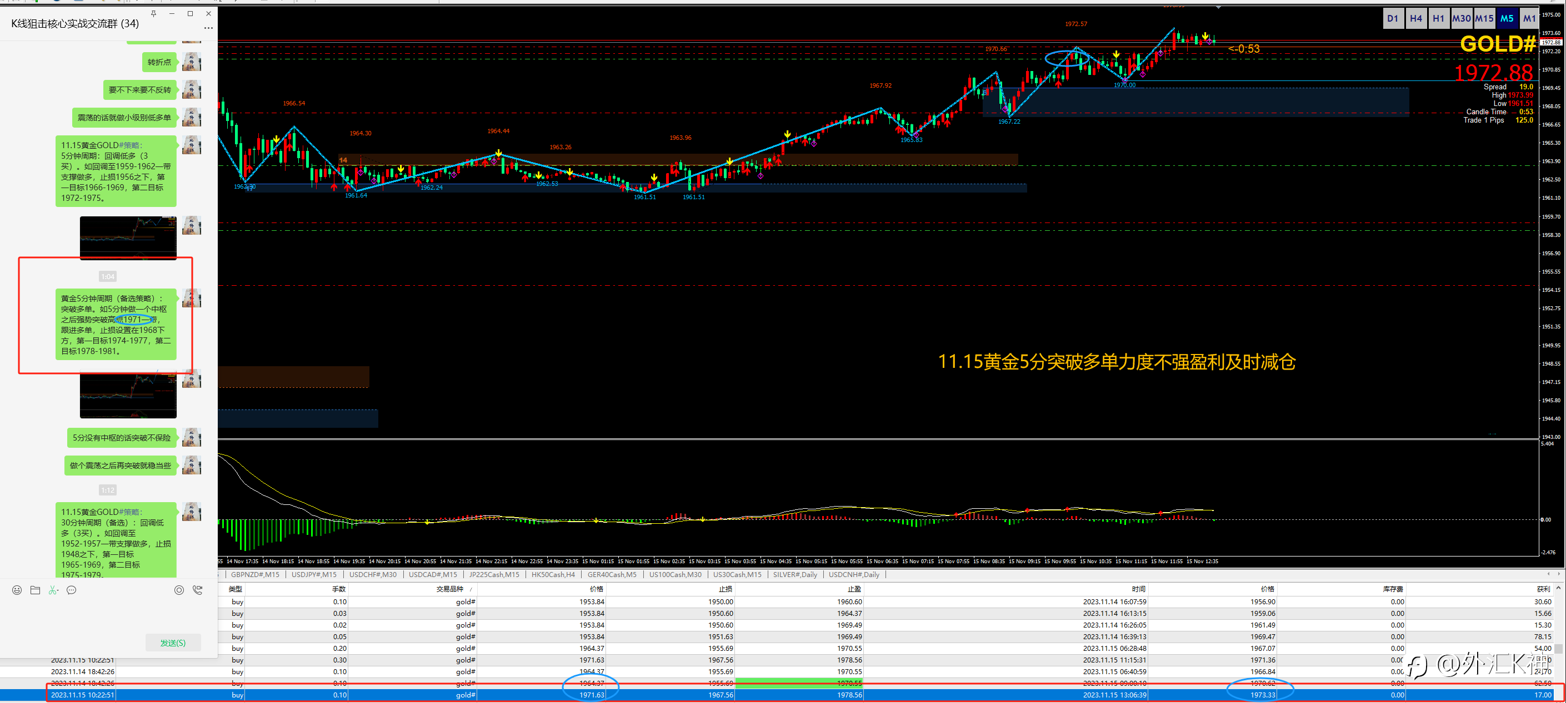
Task: Sort trade table by 获利 column header
Action: (x=1543, y=589)
